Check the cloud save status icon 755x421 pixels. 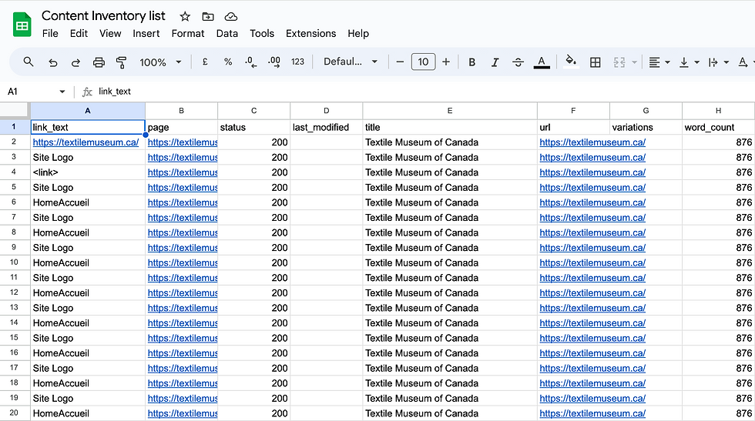tap(231, 17)
